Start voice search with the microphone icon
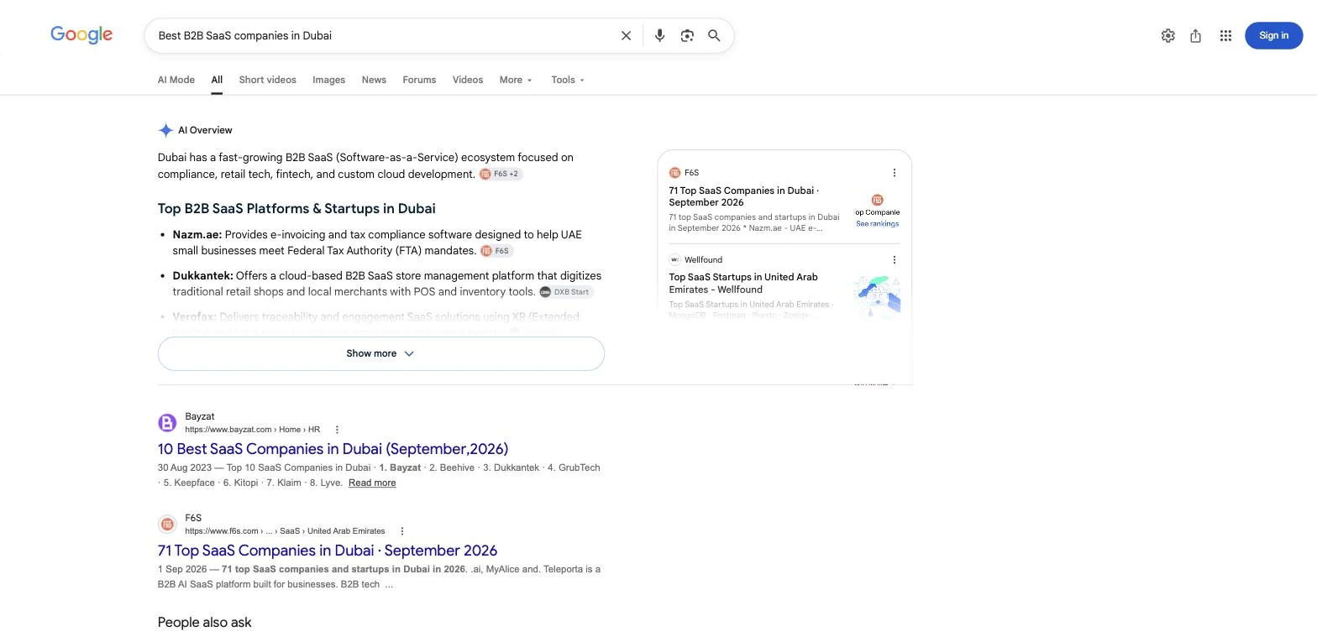 [x=659, y=35]
